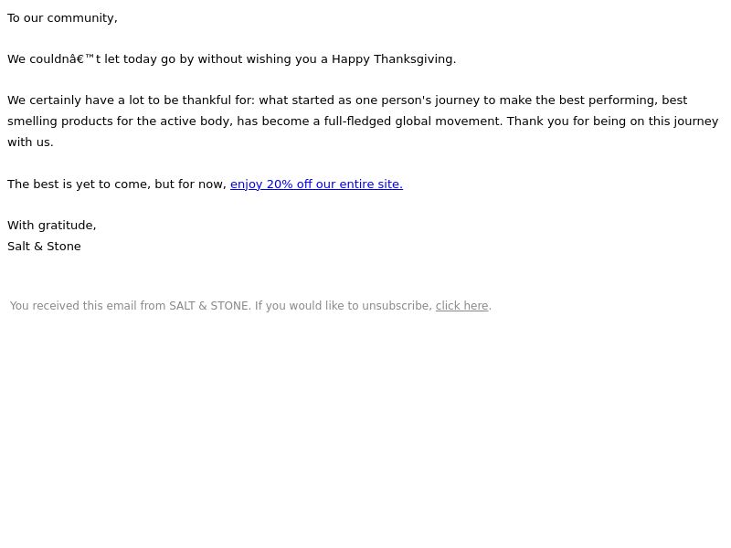
Task: Click the 'Salt & Stone' signature text
Action: 44,246
